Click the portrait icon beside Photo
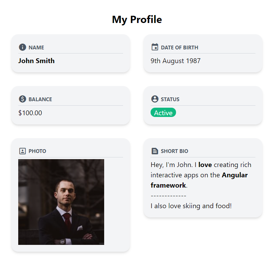The image size is (274, 273). [x=22, y=151]
